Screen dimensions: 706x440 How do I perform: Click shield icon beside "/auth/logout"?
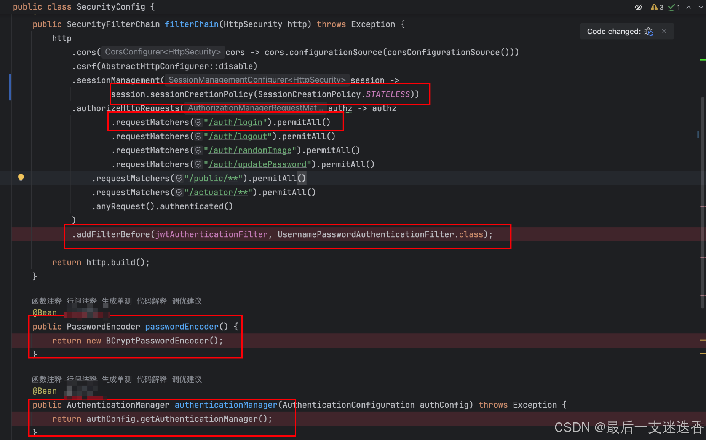click(198, 136)
